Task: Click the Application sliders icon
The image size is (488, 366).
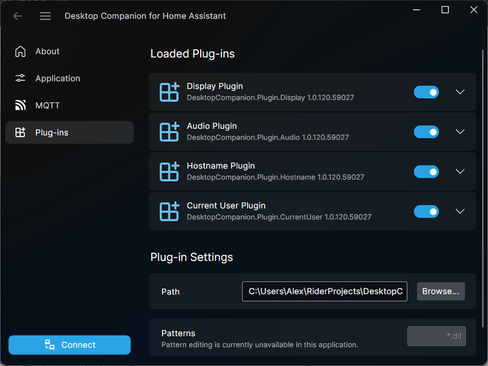Action: click(x=21, y=79)
